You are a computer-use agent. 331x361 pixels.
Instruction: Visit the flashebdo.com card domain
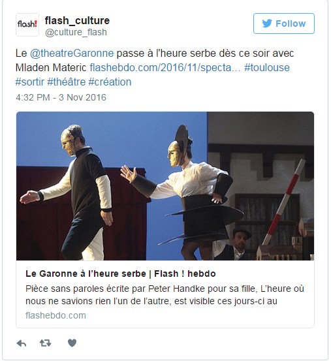(x=55, y=315)
